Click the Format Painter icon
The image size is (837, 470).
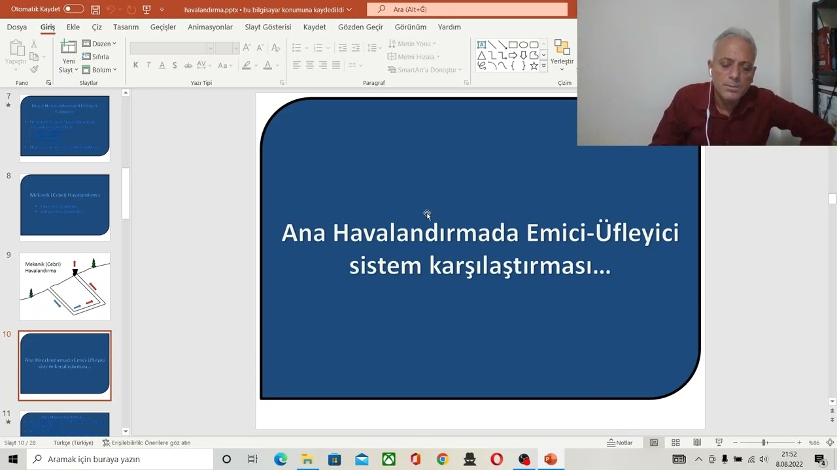[34, 70]
